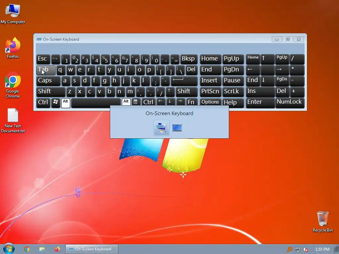Open Windows Explorer from the taskbar

pos(42,249)
